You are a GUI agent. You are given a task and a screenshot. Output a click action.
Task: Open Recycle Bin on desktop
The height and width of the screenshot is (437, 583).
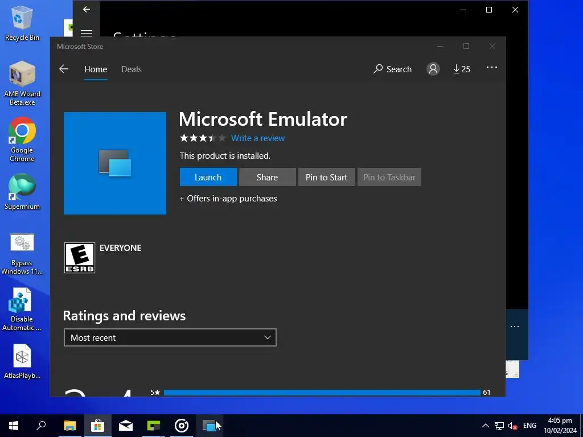22,23
